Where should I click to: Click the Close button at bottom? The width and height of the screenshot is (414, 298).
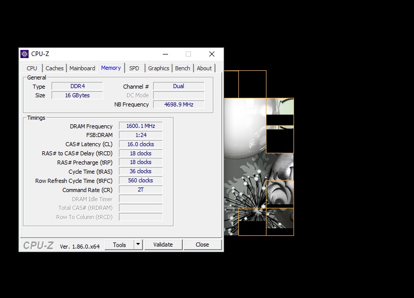pos(203,245)
